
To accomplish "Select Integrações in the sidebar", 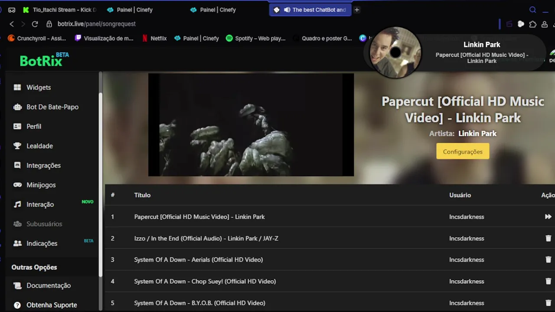I will 37,165.
